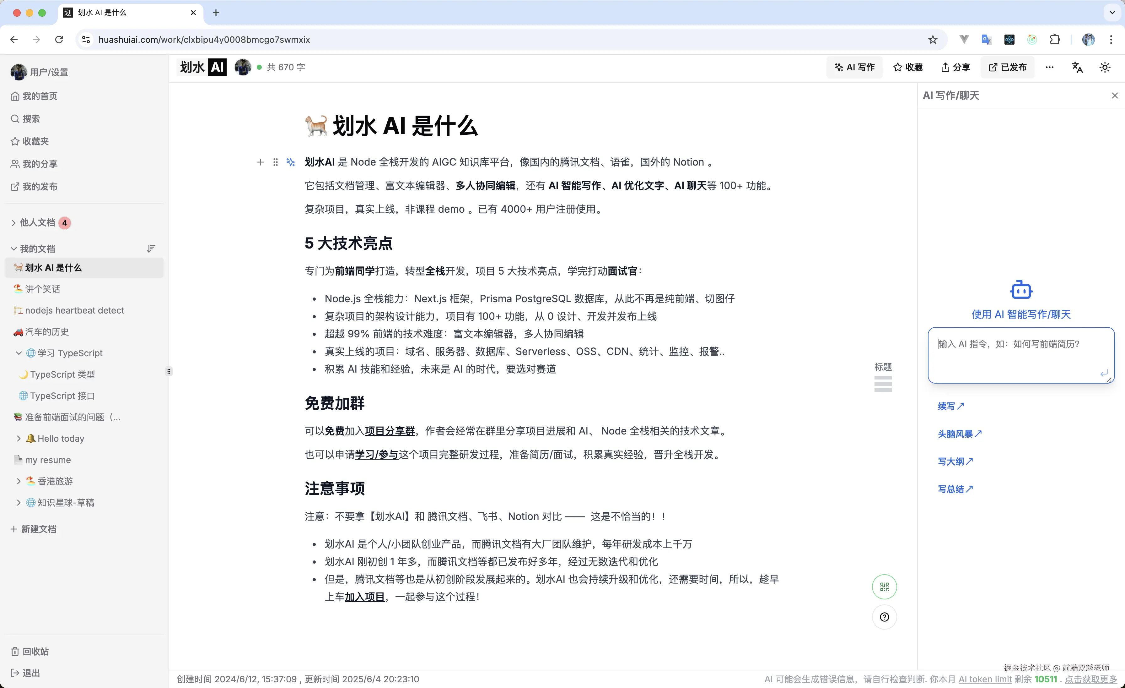Image resolution: width=1125 pixels, height=688 pixels.
Task: Click the AI 指令 input field
Action: coord(1020,355)
